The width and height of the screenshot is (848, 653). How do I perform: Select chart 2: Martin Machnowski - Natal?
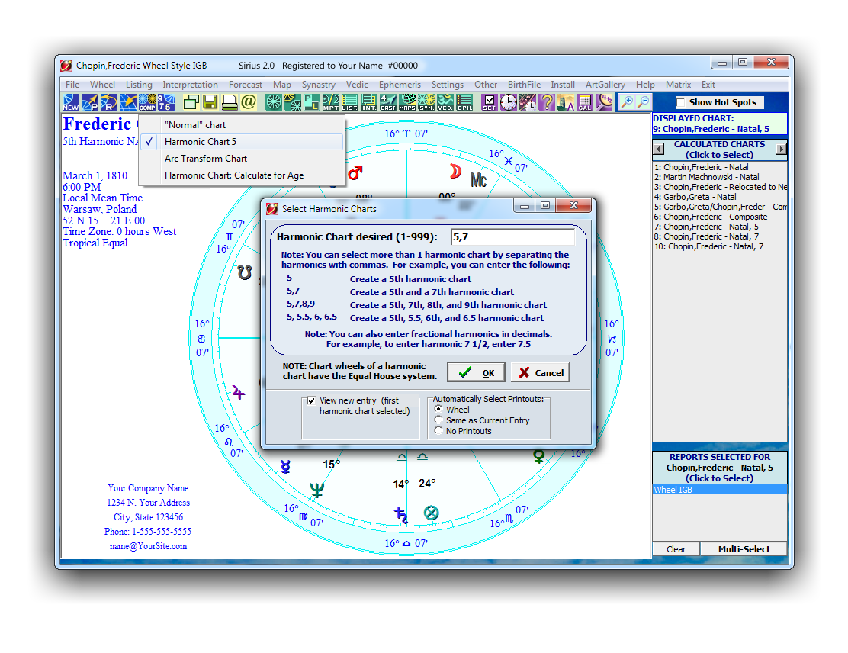tap(706, 177)
